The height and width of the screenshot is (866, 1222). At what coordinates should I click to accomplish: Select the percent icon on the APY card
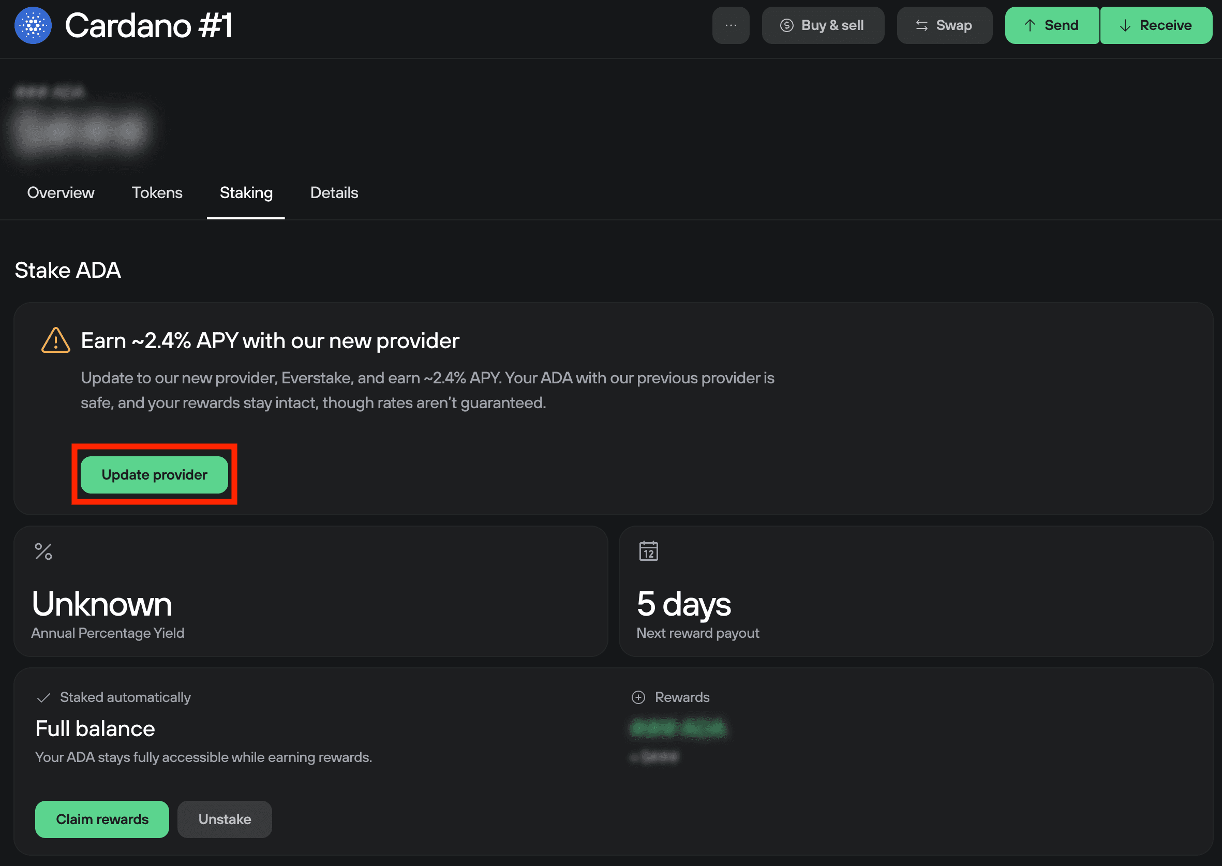(44, 550)
